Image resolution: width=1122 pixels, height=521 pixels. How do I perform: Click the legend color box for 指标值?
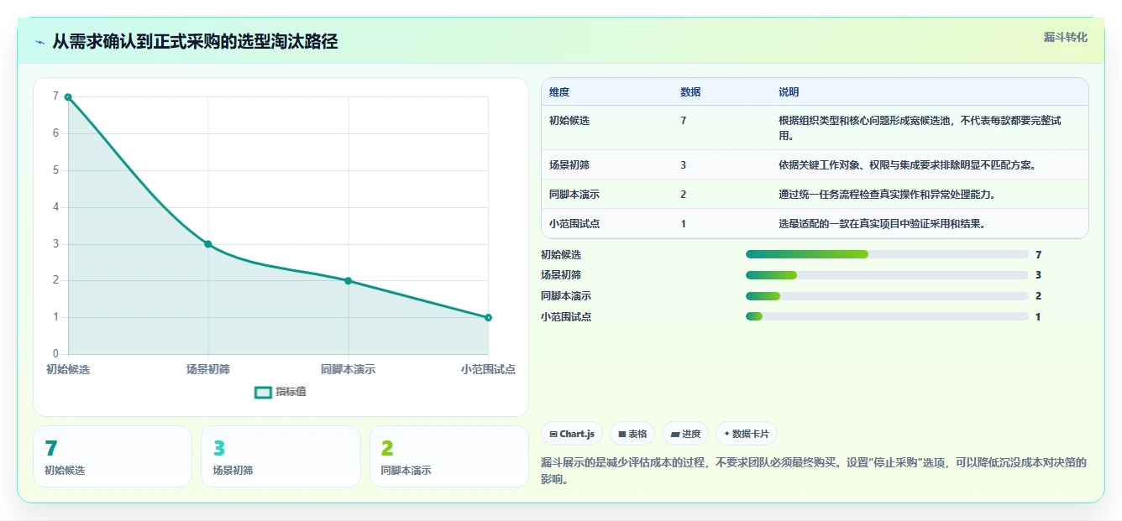click(x=263, y=392)
